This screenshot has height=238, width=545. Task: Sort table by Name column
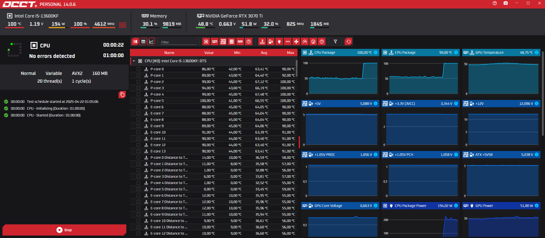[169, 53]
